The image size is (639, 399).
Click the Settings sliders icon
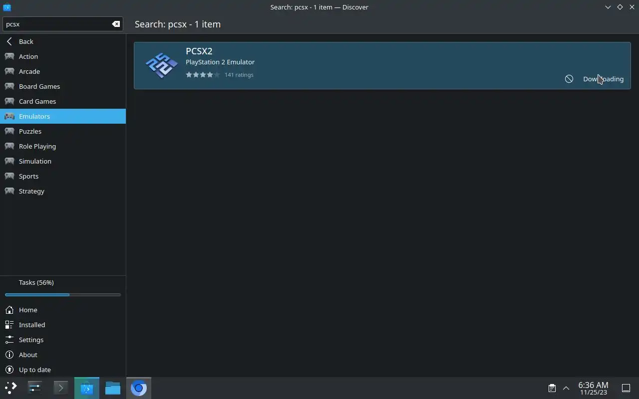pyautogui.click(x=9, y=340)
